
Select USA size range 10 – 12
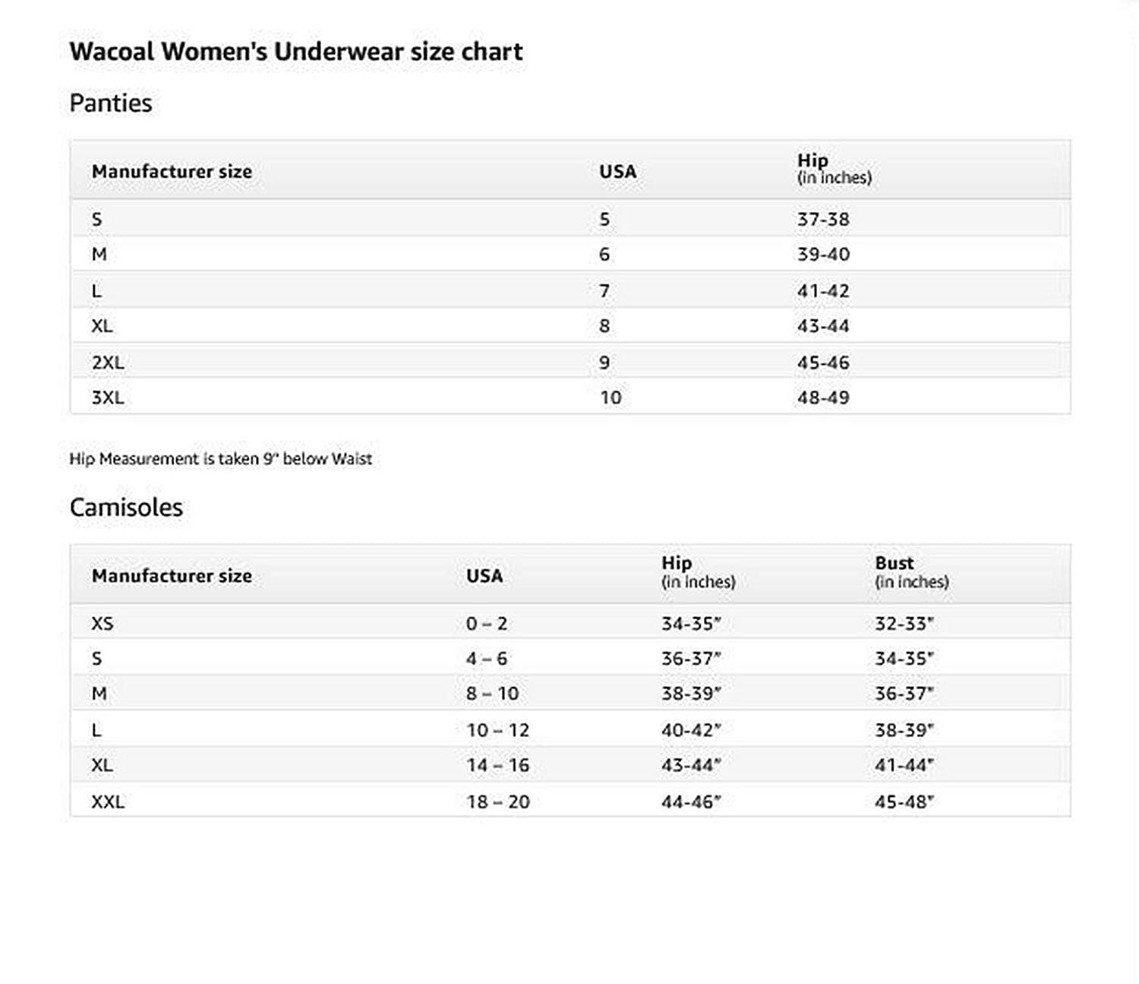pos(498,730)
